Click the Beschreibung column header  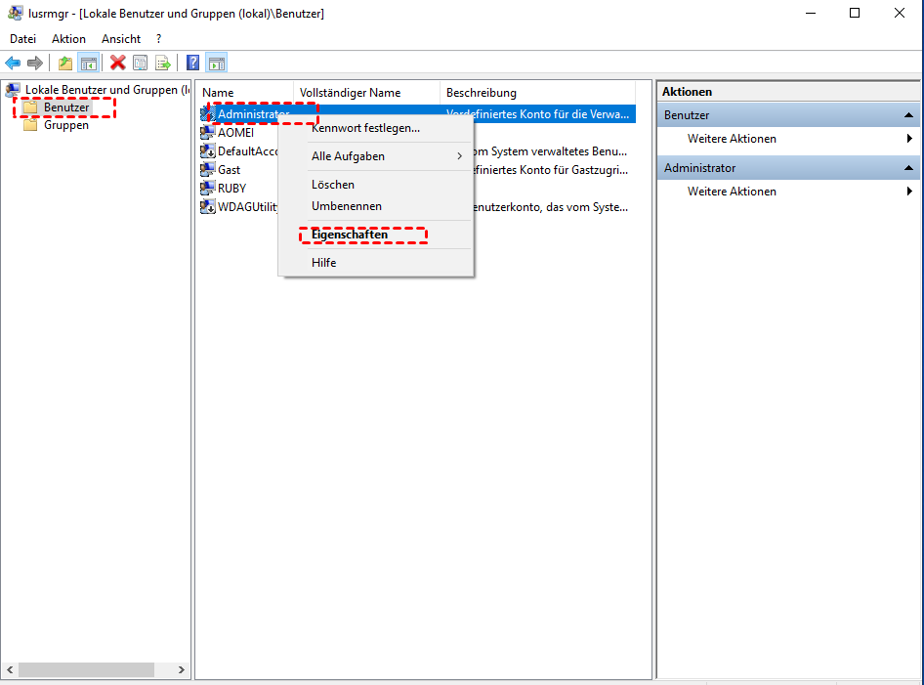coord(481,93)
